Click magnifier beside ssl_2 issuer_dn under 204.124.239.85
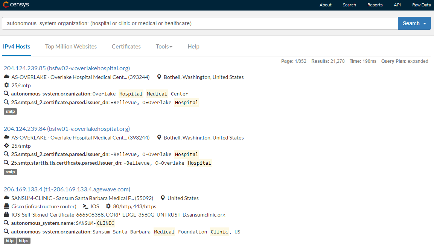Viewport: 434px width, 247px height. pyautogui.click(x=6, y=102)
